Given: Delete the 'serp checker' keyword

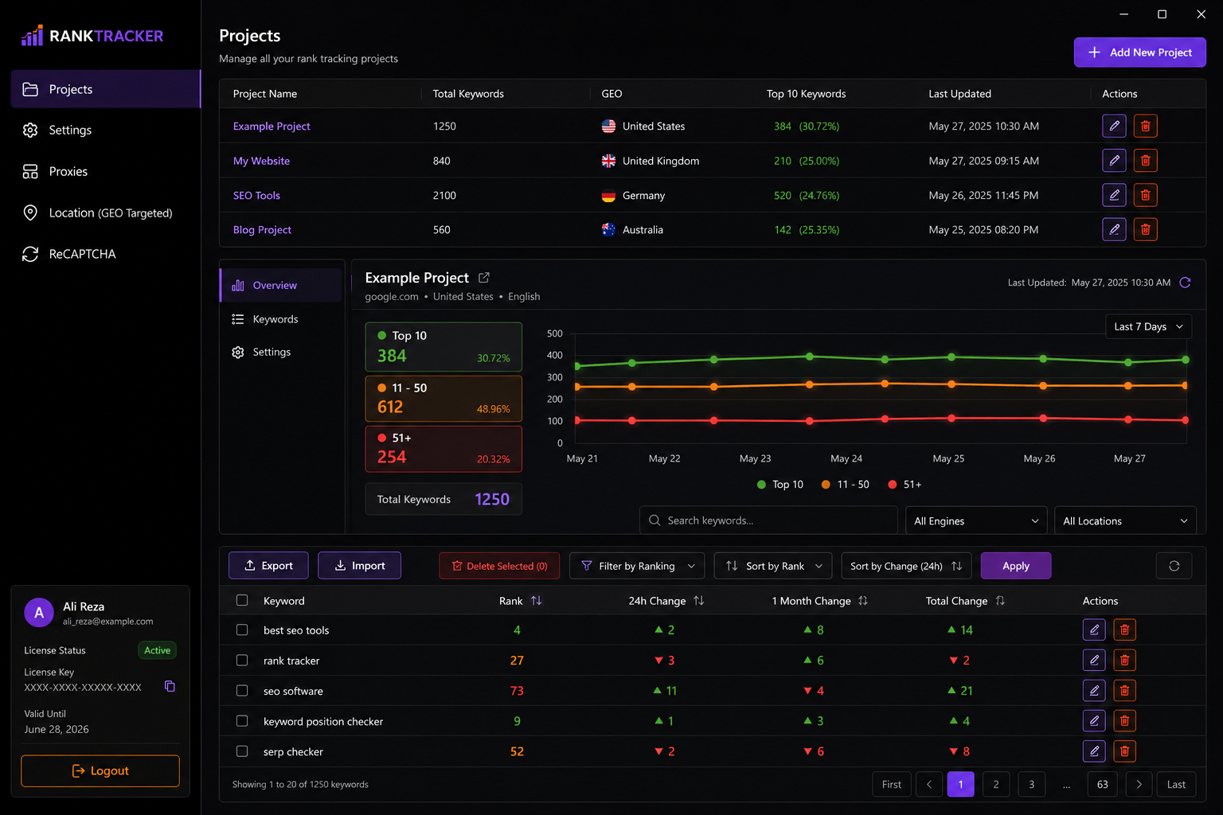Looking at the screenshot, I should pyautogui.click(x=1124, y=751).
